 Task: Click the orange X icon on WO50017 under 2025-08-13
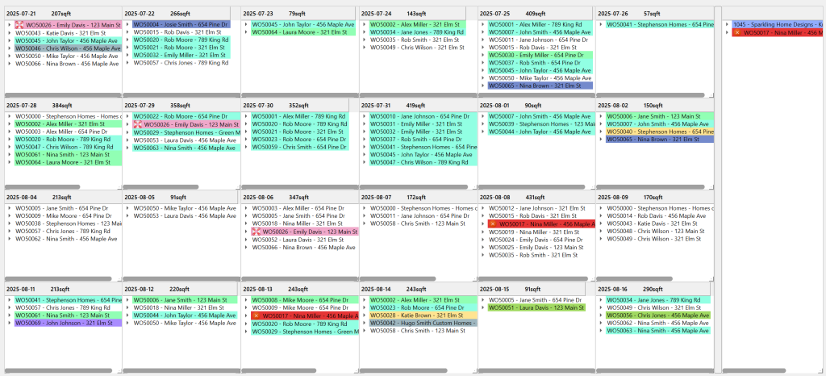point(257,316)
